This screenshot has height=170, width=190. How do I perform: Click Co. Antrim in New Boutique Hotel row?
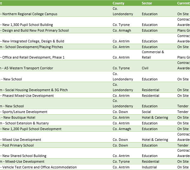click(121, 117)
